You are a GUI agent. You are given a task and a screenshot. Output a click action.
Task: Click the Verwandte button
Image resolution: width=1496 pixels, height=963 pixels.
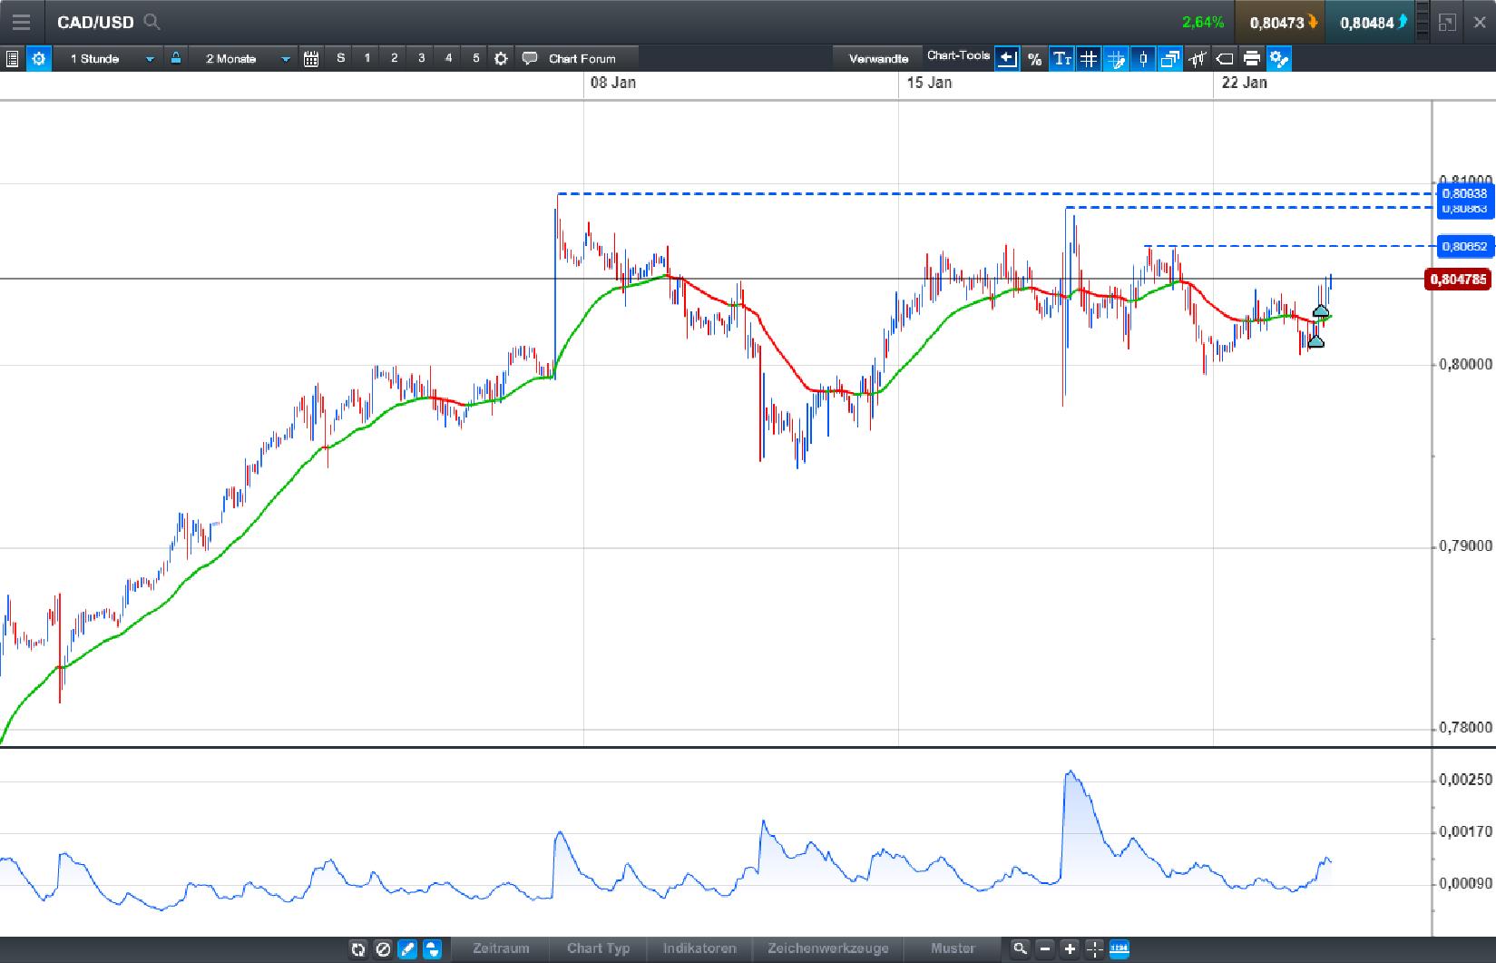tap(878, 58)
